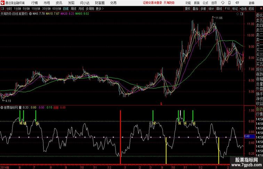Screen dimensions: 263x169
Task: Click the 11.66 high price label
Action: (219, 18)
